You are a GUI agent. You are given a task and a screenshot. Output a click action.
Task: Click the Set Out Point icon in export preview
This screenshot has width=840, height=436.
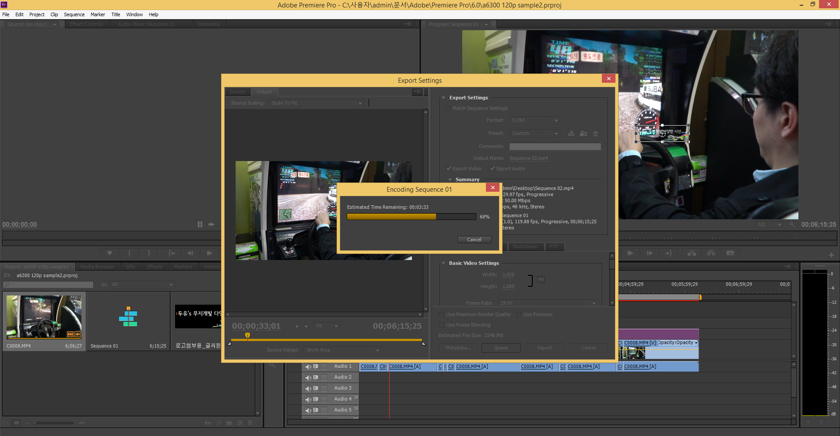click(306, 326)
